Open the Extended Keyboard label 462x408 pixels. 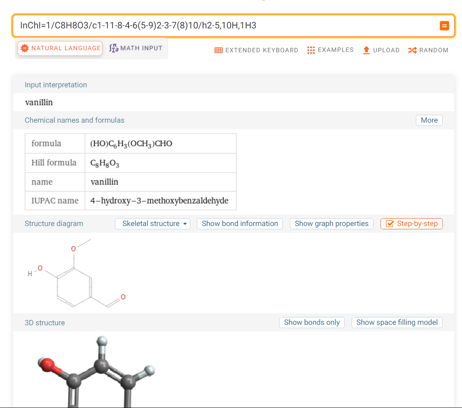261,50
